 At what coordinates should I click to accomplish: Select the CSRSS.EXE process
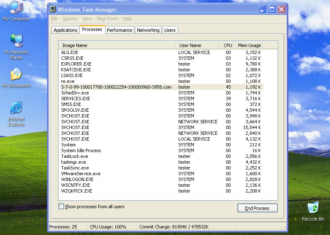[x=162, y=58]
